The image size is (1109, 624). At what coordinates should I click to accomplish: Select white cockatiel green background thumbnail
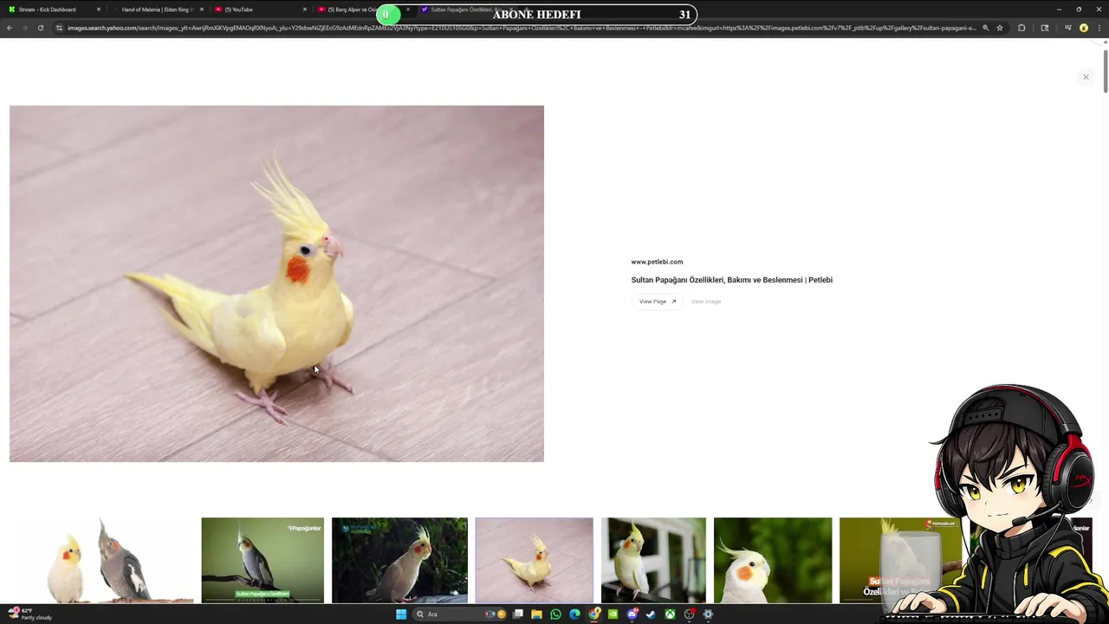(773, 560)
